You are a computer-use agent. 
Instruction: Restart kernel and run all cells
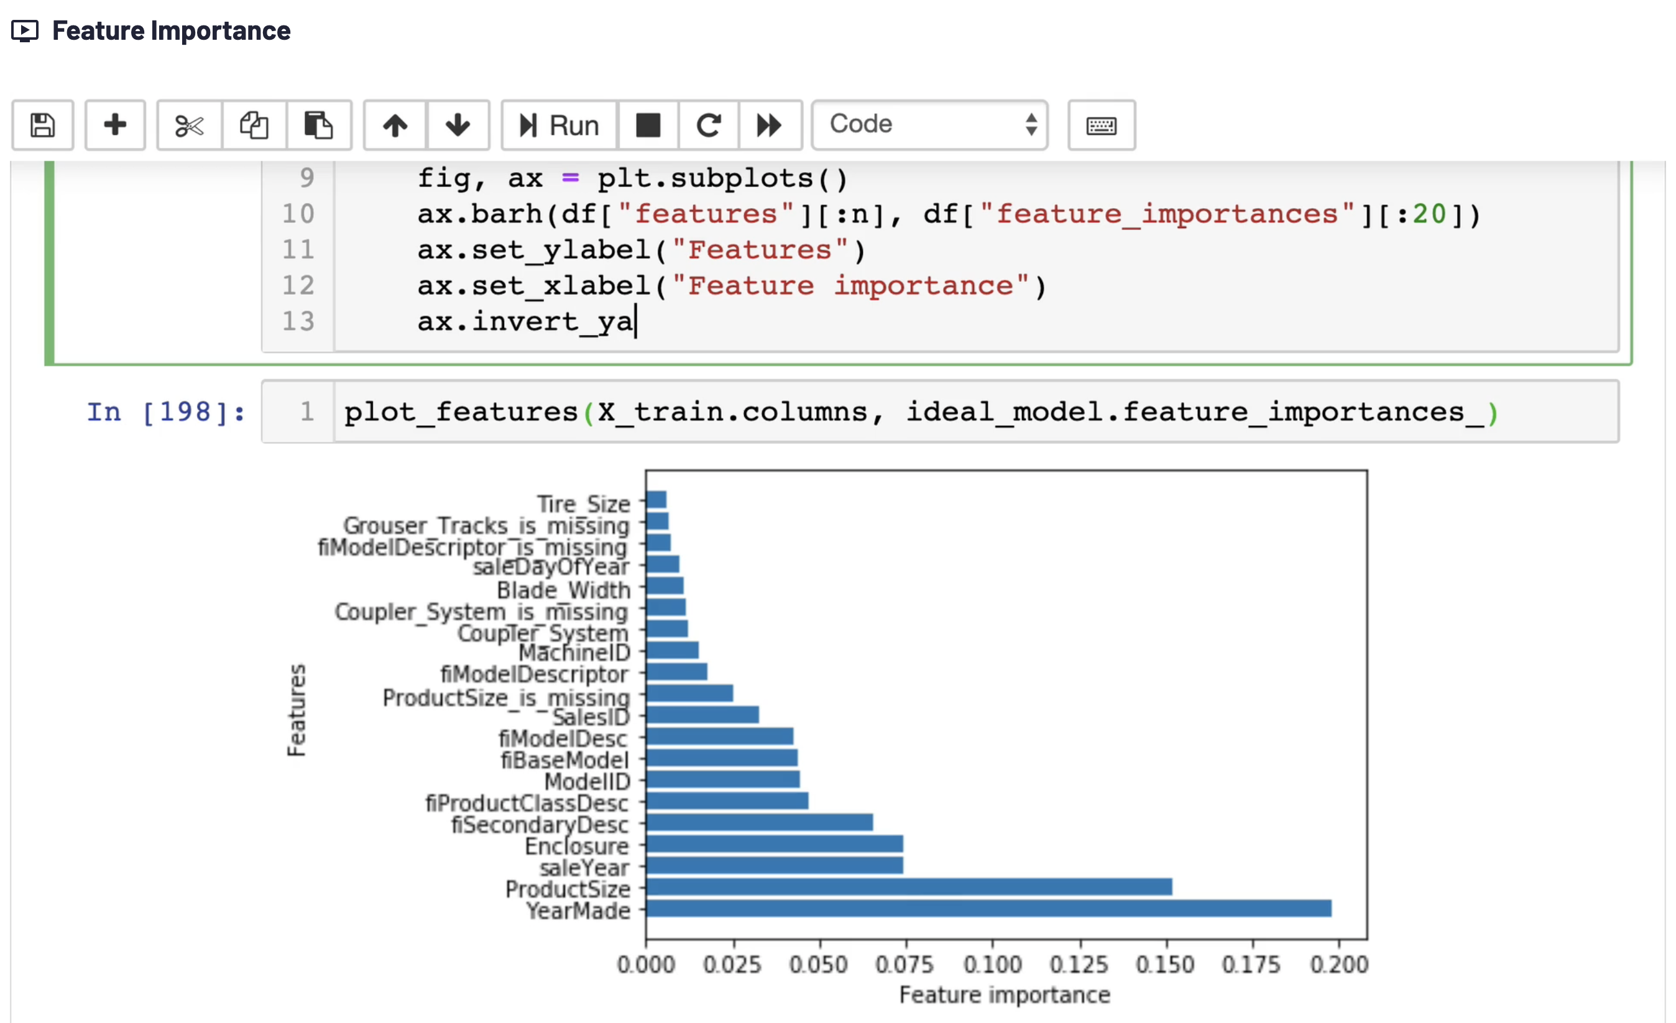(768, 125)
